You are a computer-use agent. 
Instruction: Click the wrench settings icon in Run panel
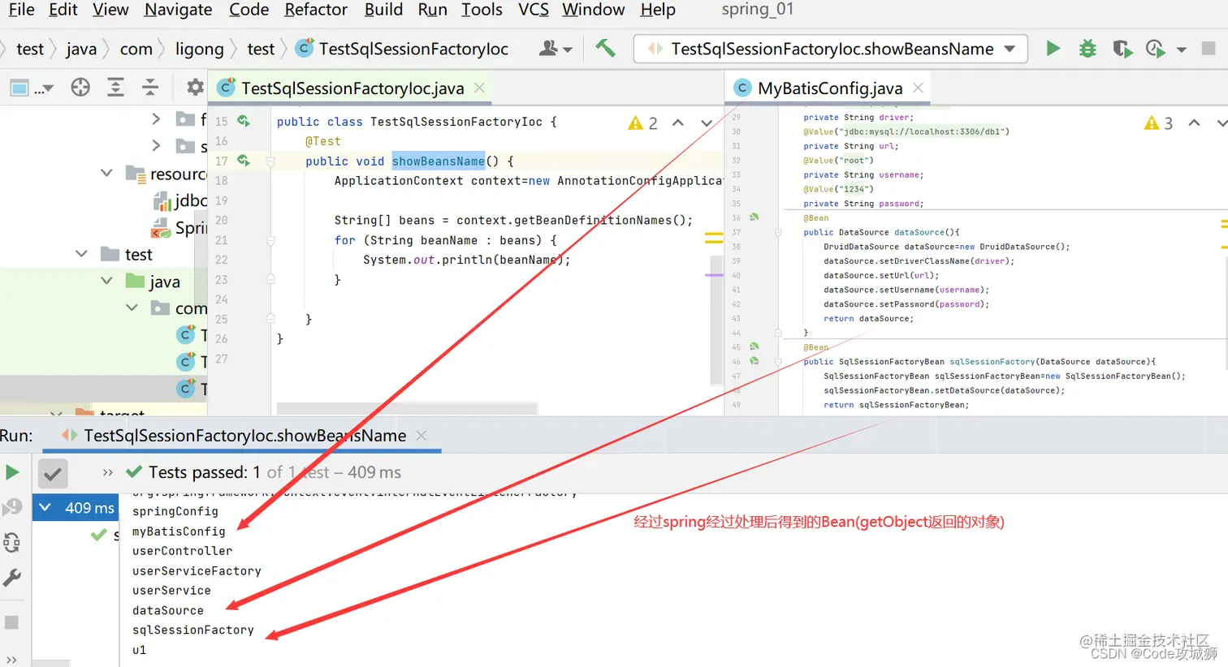(12, 578)
